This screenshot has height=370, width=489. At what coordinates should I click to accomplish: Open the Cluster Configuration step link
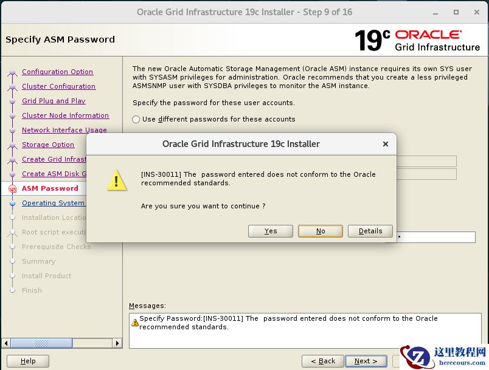click(x=58, y=86)
